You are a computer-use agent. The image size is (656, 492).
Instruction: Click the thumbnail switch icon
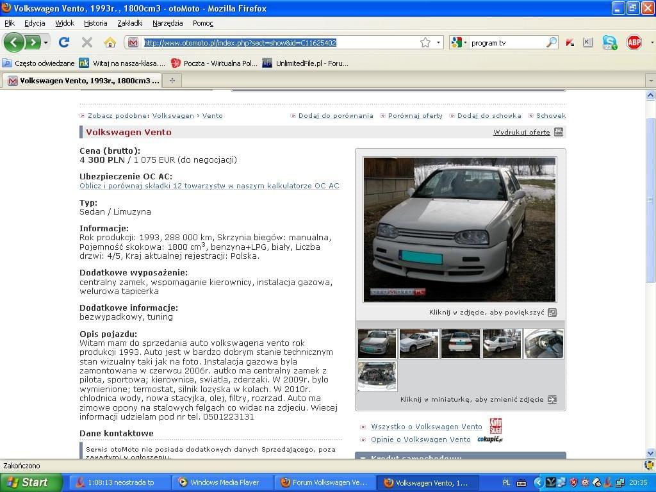[x=552, y=400]
